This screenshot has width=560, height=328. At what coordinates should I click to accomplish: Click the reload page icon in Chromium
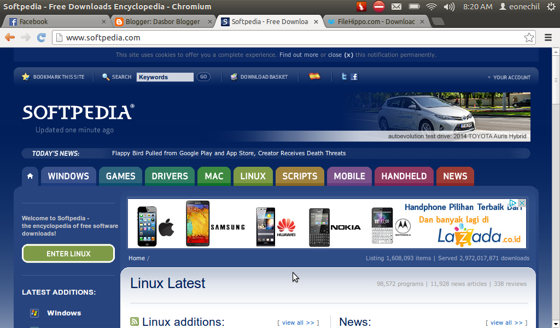coord(42,38)
